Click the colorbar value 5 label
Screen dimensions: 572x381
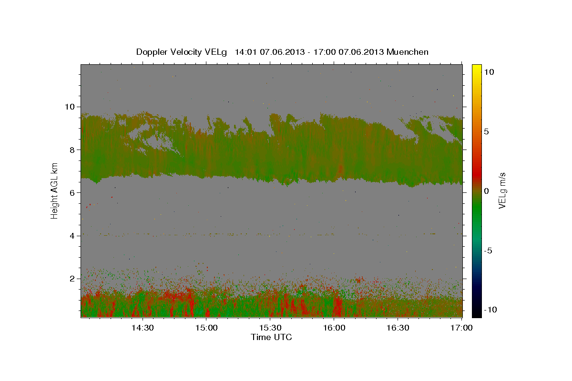[486, 131]
